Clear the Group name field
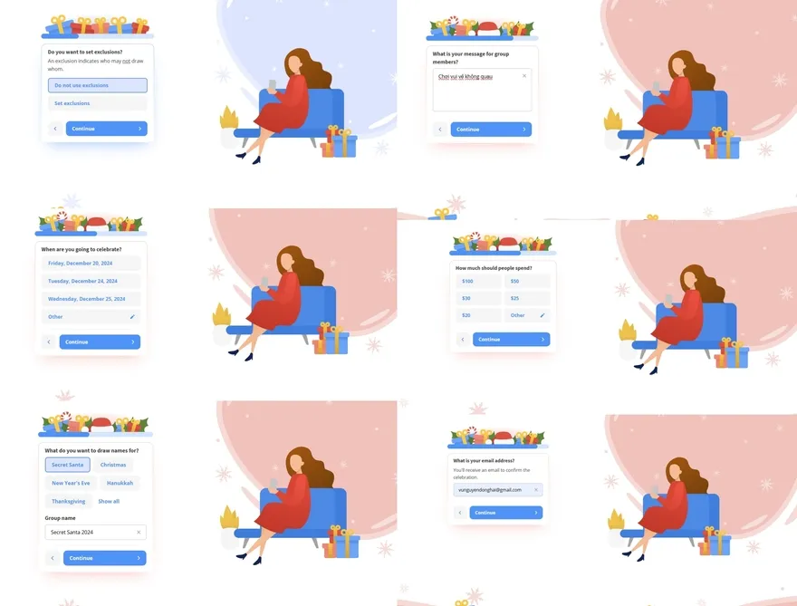Image resolution: width=797 pixels, height=606 pixels. tap(139, 533)
